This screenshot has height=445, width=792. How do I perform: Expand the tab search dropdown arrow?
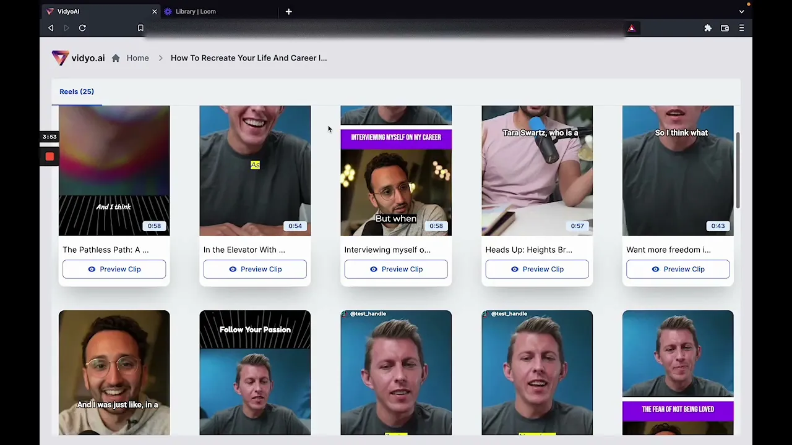(x=741, y=11)
